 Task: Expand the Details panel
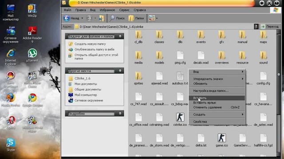click(x=120, y=114)
